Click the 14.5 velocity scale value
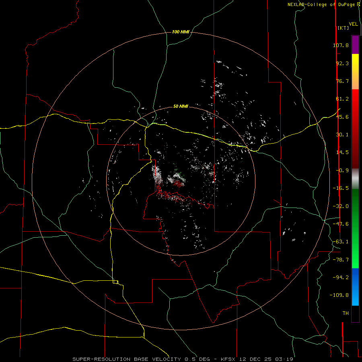Image resolution: width=362 pixels, height=362 pixels. [x=342, y=152]
